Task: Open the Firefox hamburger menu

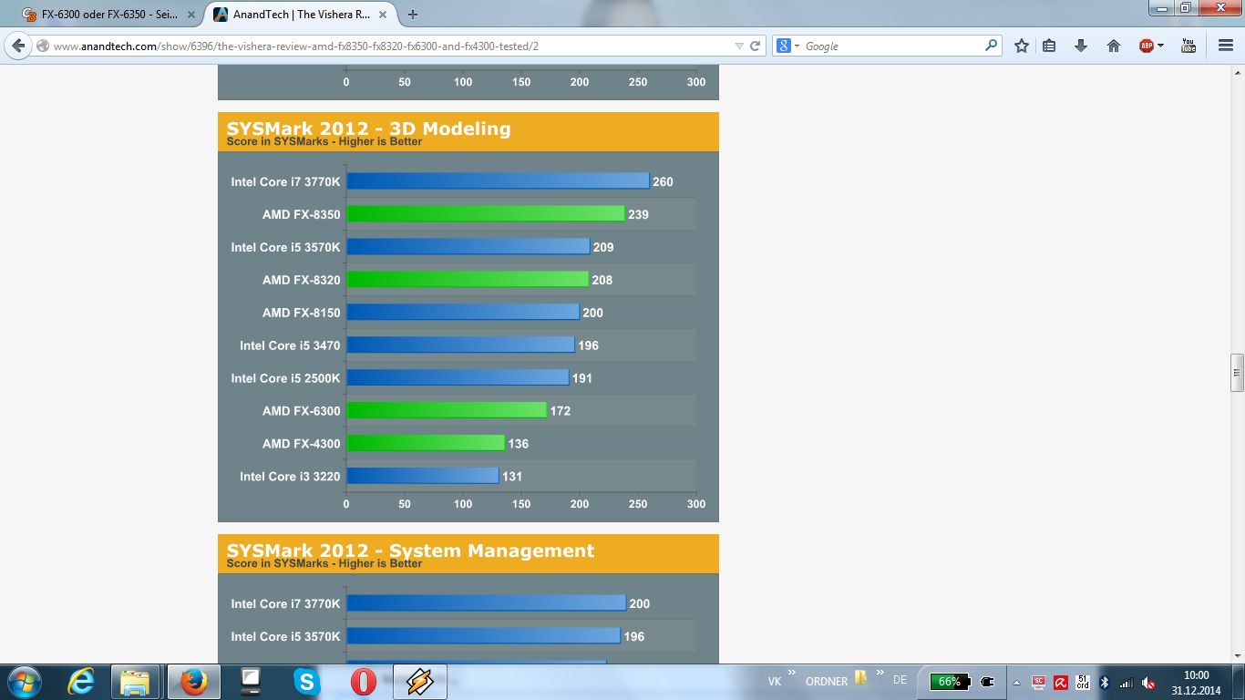Action: coord(1226,46)
